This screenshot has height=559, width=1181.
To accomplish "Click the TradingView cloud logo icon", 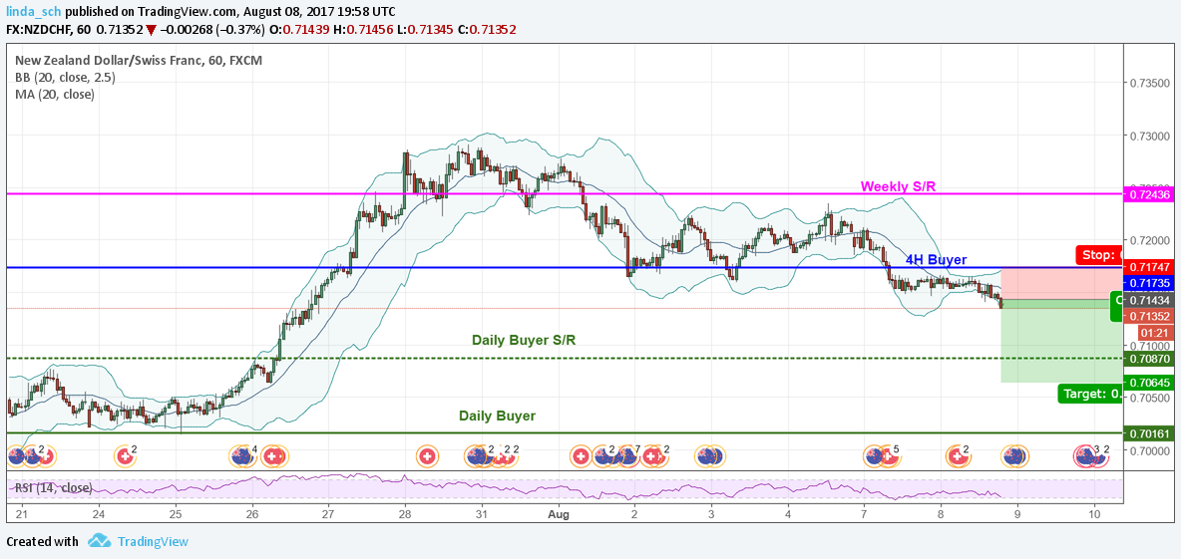I will [100, 541].
